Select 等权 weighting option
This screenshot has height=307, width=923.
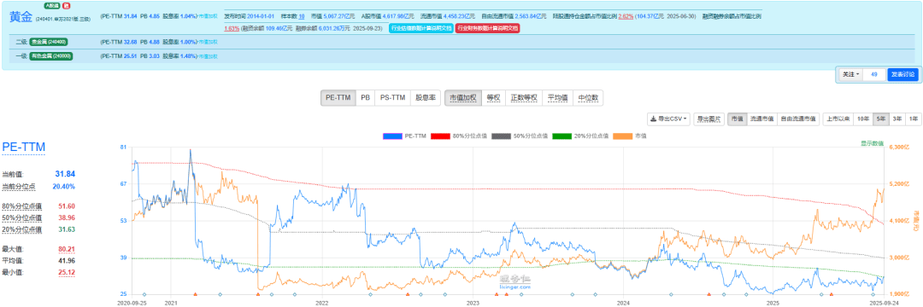pyautogui.click(x=493, y=98)
